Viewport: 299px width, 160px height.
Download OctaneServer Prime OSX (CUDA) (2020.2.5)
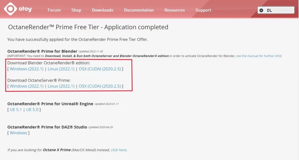[x=100, y=86]
